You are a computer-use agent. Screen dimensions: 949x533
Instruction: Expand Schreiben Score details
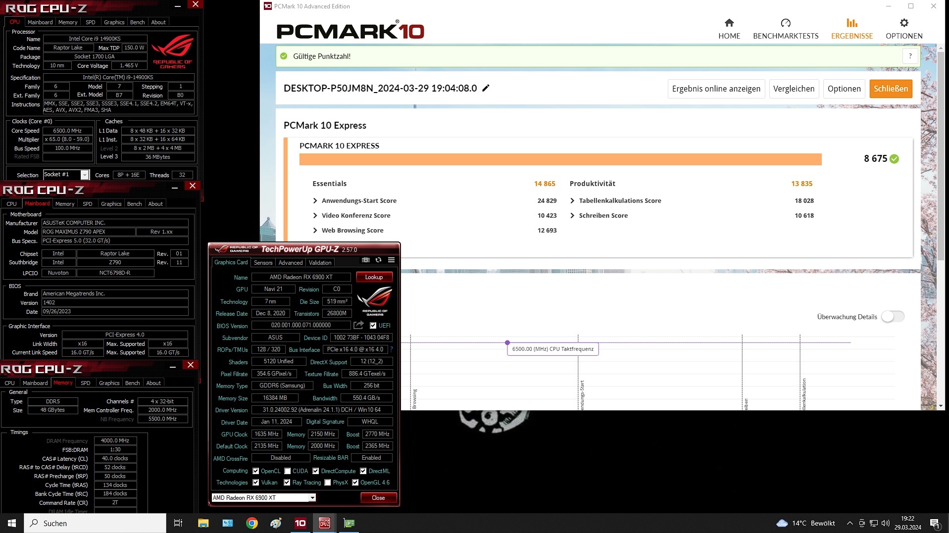(572, 215)
